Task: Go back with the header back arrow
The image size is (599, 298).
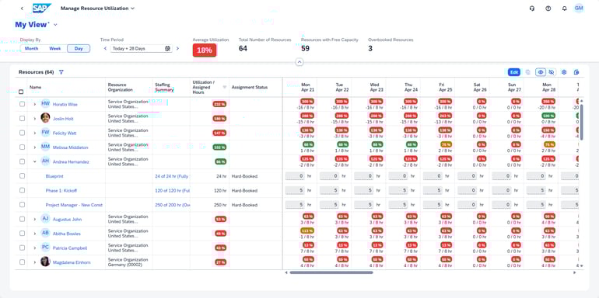Action: pyautogui.click(x=22, y=9)
